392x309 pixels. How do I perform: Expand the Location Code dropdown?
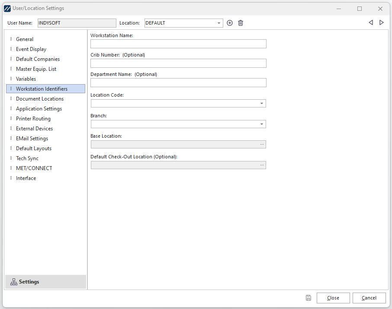[262, 103]
